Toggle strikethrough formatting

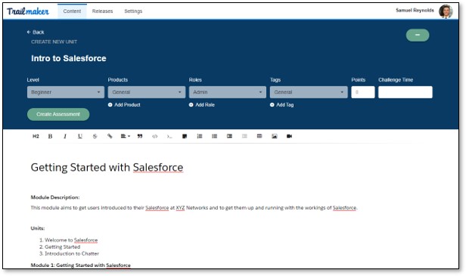coord(95,136)
